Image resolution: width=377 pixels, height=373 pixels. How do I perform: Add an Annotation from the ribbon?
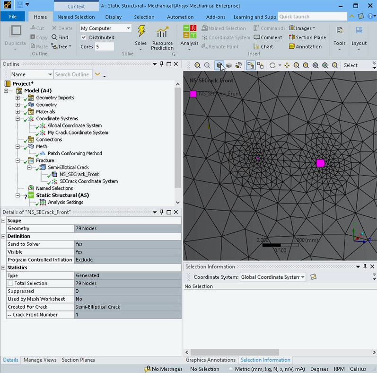pyautogui.click(x=305, y=47)
